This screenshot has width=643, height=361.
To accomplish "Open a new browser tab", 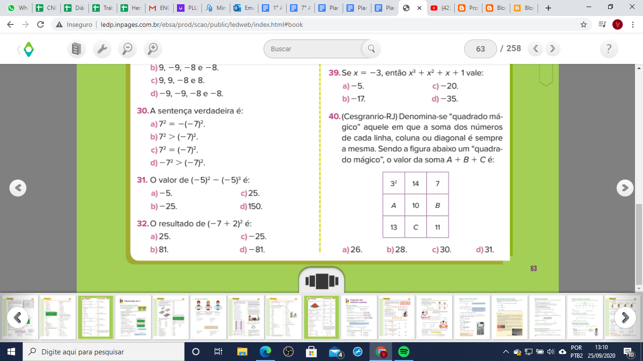I will [548, 8].
